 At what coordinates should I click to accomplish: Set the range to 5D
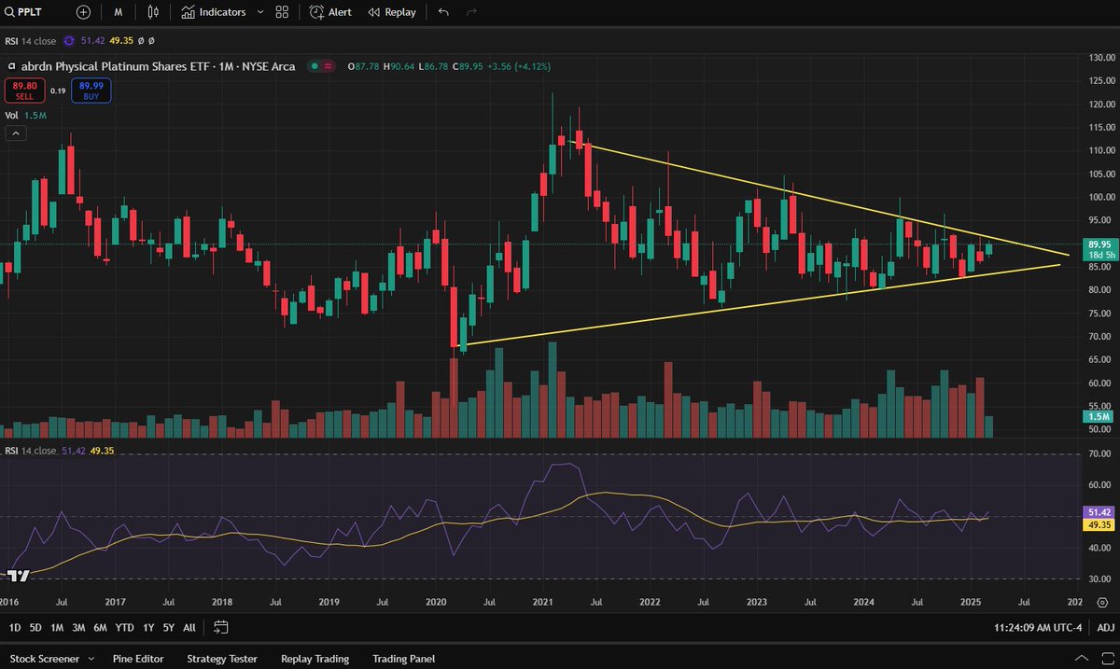pyautogui.click(x=35, y=628)
